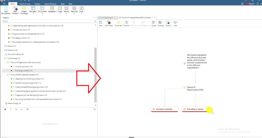Click the Support button in title bar
The width and height of the screenshot is (262, 138).
point(250,4)
